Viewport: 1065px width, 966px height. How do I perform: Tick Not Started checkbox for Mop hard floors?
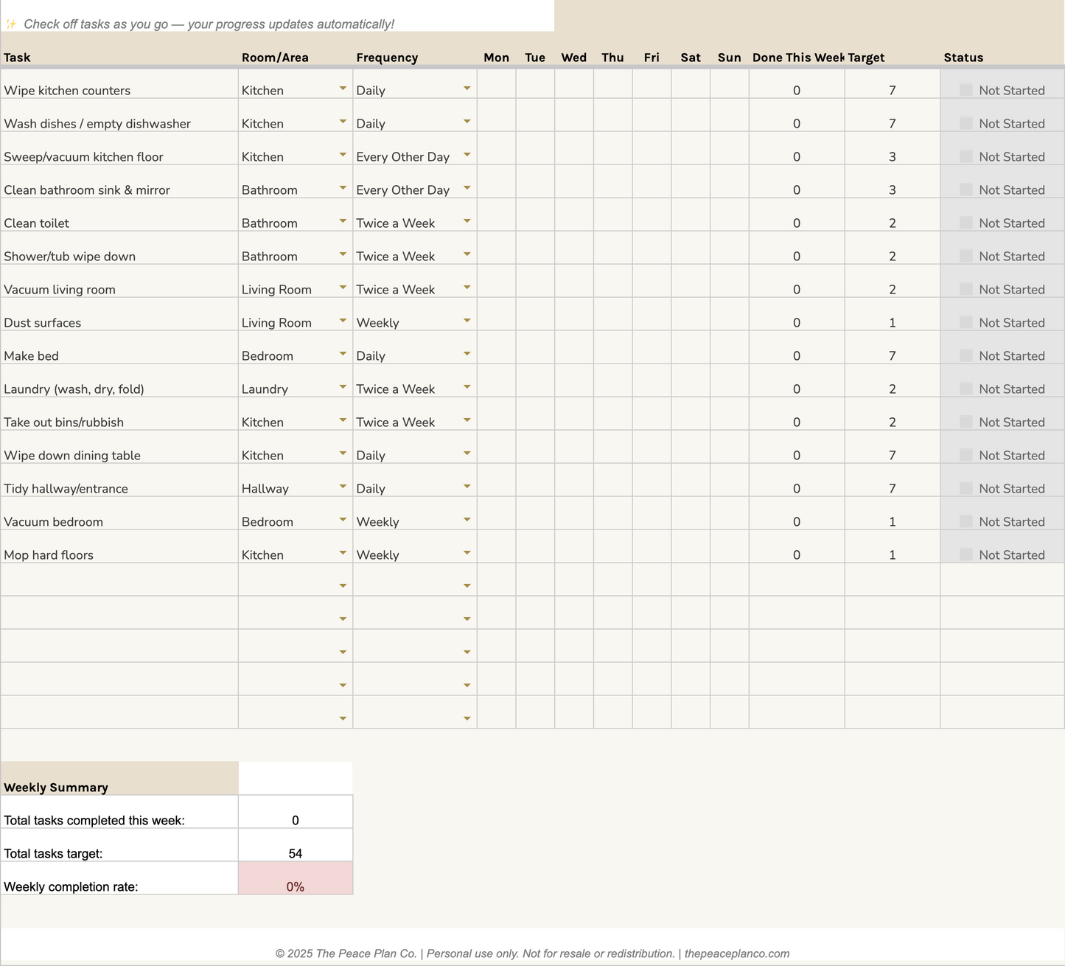[x=966, y=555]
